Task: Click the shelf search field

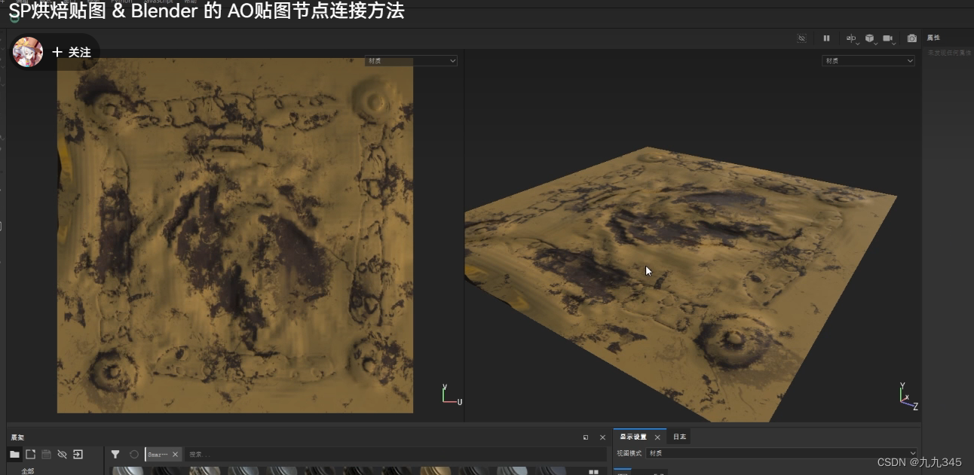Action: (x=395, y=455)
